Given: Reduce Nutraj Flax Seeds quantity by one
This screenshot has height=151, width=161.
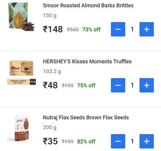Looking at the screenshot, I should tap(118, 141).
